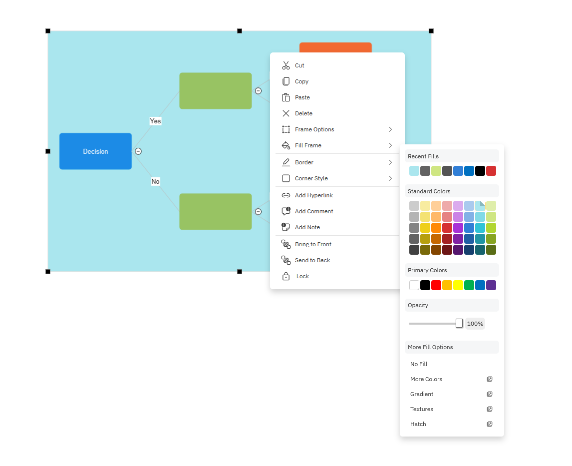Viewport: 572px width, 466px height.
Task: Collapse the Decision node branch toggle
Action: 138,151
